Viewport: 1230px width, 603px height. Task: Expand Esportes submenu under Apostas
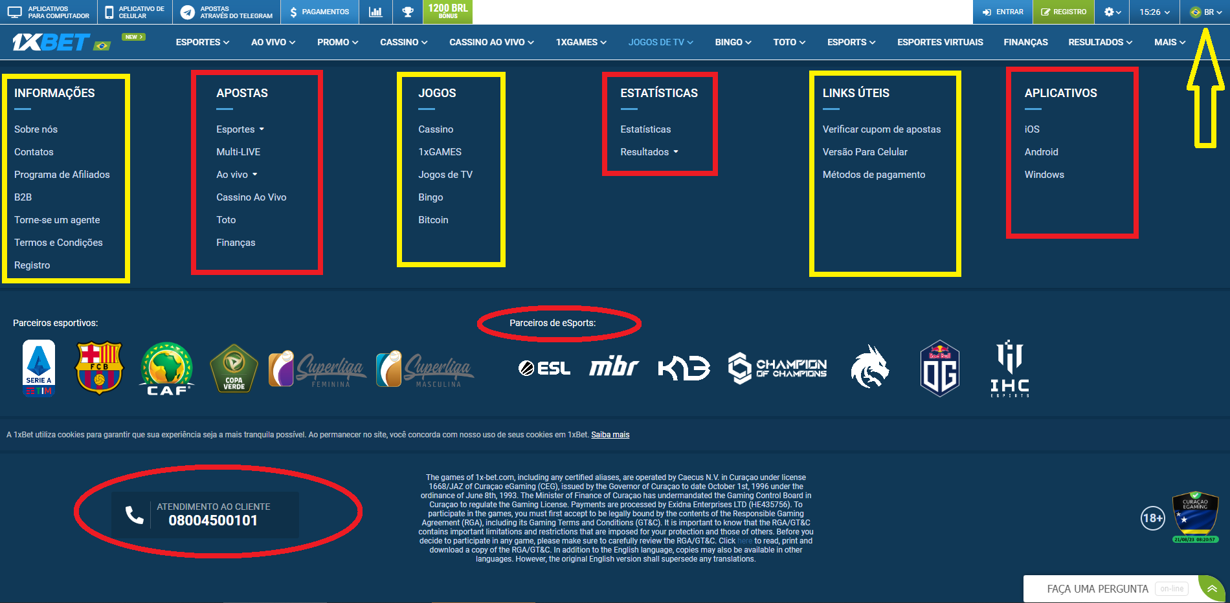[240, 129]
